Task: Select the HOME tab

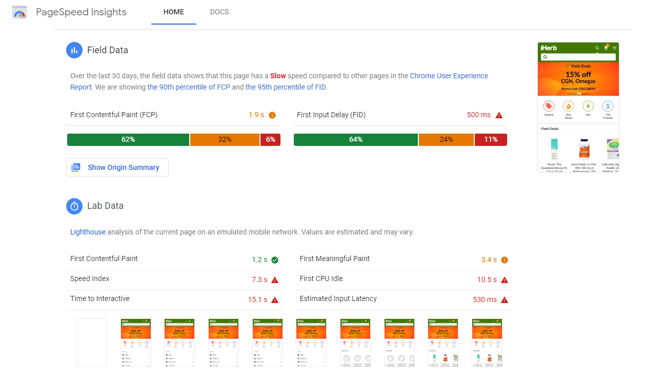Action: click(173, 12)
